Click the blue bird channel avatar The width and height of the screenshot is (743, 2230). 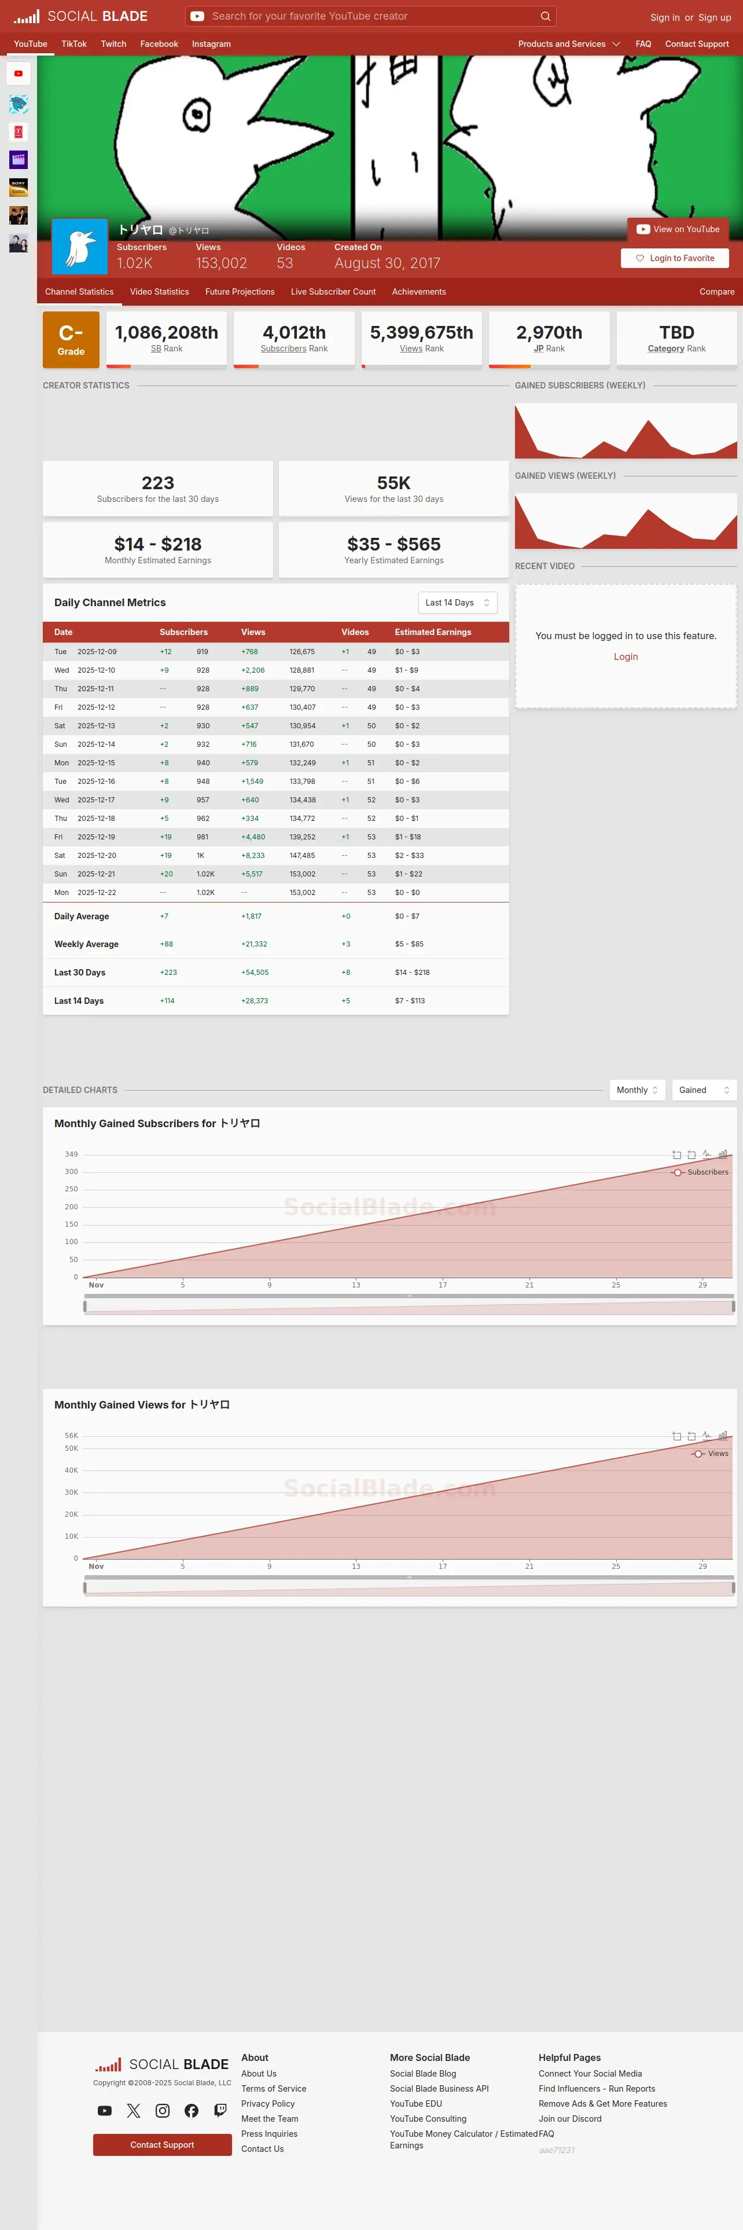(x=80, y=247)
